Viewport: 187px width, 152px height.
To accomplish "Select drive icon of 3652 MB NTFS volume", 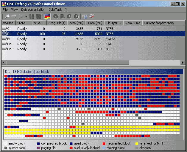I will pos(4,49).
